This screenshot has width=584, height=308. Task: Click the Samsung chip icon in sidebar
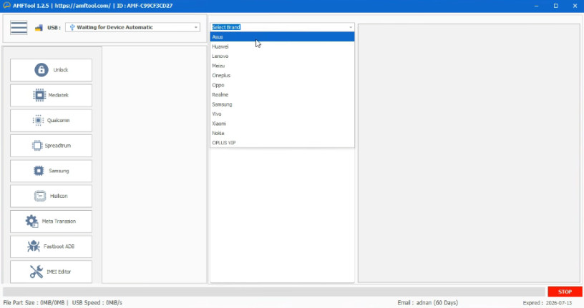(39, 171)
